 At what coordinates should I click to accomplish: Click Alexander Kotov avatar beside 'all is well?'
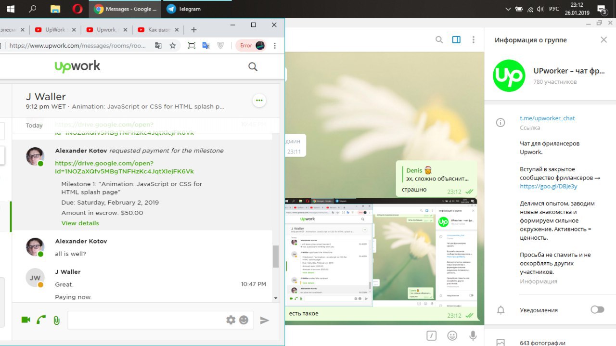click(x=35, y=247)
